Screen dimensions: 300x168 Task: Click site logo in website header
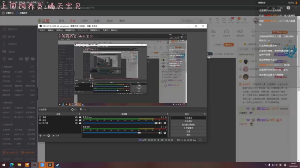tap(44, 21)
